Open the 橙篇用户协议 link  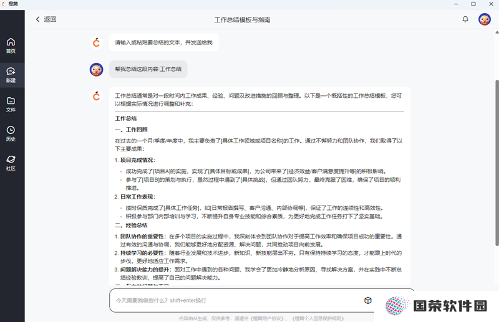point(267,318)
